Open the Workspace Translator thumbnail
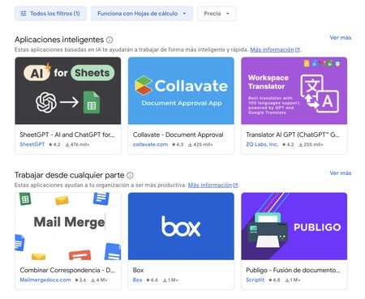 point(294,91)
